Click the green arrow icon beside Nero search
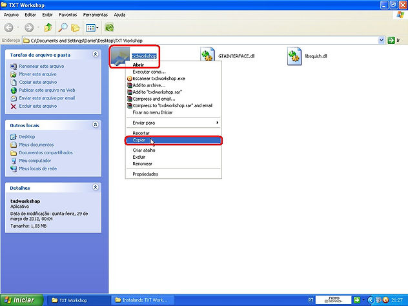The width and height of the screenshot is (408, 306). click(357, 300)
